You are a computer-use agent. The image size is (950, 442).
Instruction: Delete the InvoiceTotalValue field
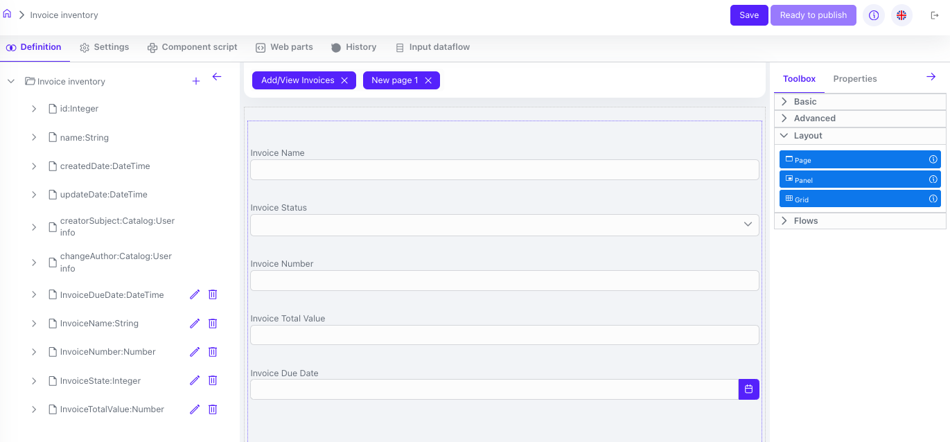tap(213, 409)
